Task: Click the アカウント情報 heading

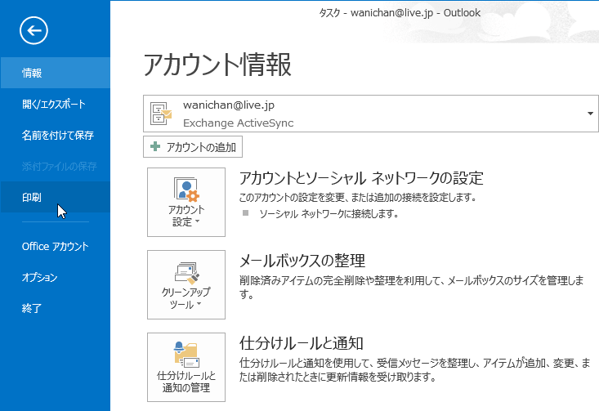Action: click(217, 65)
